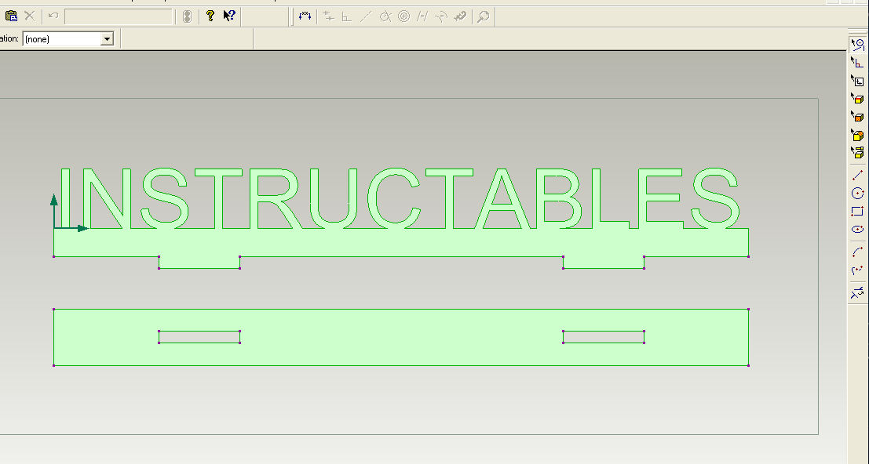The width and height of the screenshot is (869, 464).
Task: Click the link-shaped constraint icon
Action: pos(460,16)
